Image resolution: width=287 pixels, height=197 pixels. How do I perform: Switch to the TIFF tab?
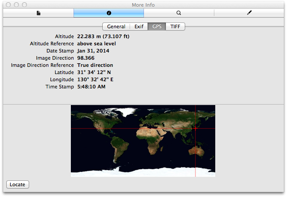point(175,27)
